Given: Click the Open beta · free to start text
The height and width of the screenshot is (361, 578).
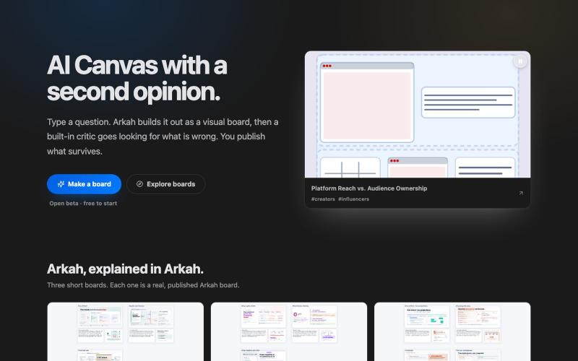Looking at the screenshot, I should [x=83, y=204].
